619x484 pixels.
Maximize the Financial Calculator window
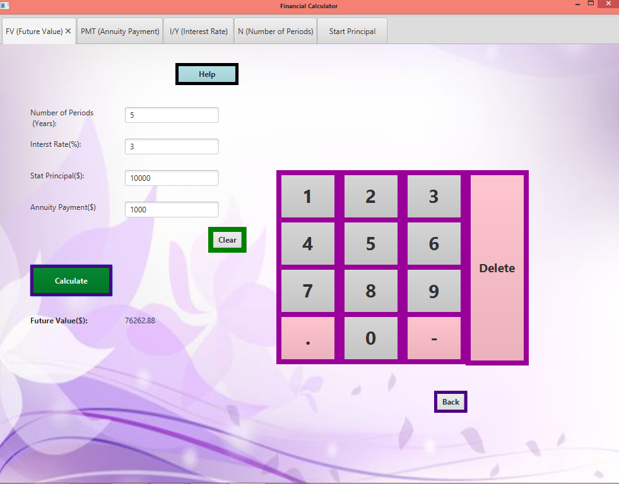tap(591, 4)
